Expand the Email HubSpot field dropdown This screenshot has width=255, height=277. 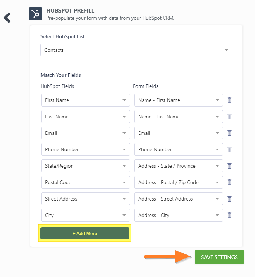coord(86,133)
